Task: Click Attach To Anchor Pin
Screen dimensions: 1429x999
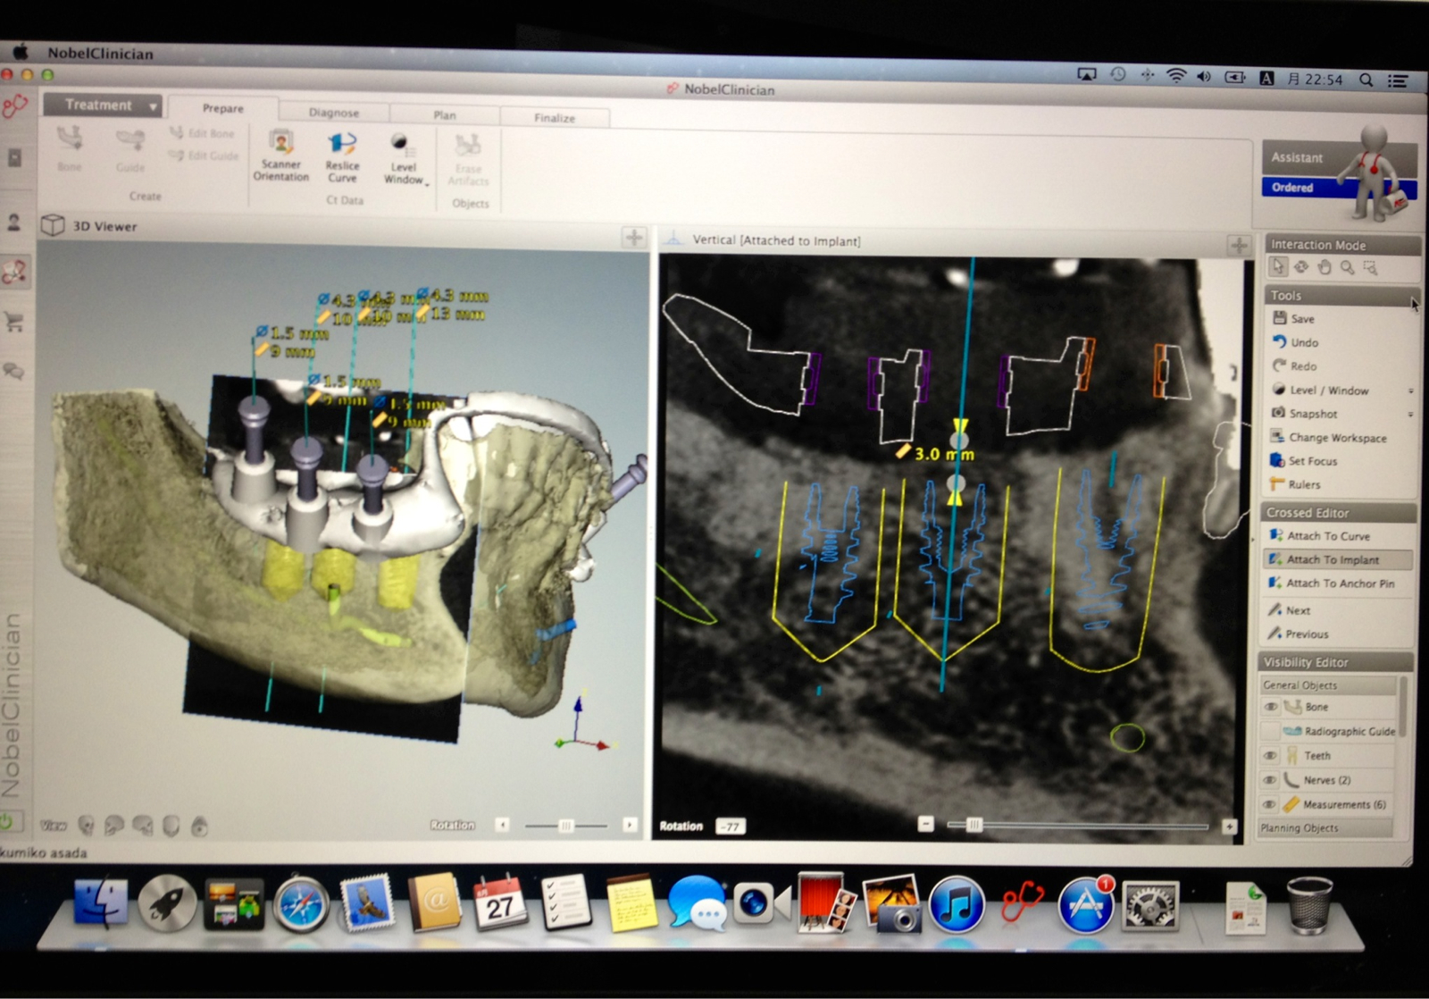Action: pos(1332,583)
